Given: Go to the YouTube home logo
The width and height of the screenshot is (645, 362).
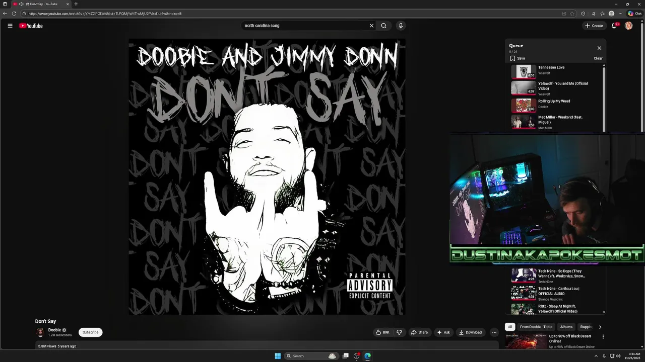Looking at the screenshot, I should tap(31, 26).
